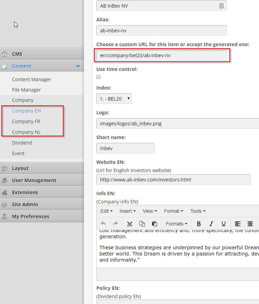Collapse the Content section chevron
This screenshot has height=304, width=259.
[78, 66]
